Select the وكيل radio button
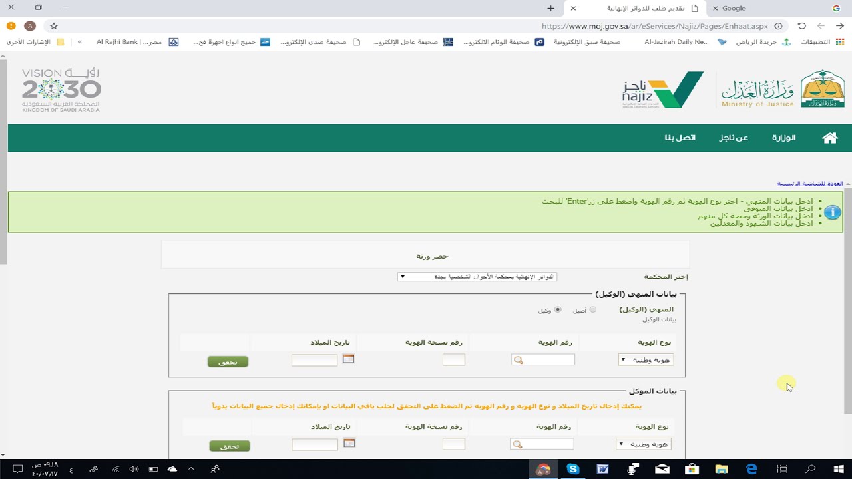The image size is (852, 479). [x=558, y=310]
